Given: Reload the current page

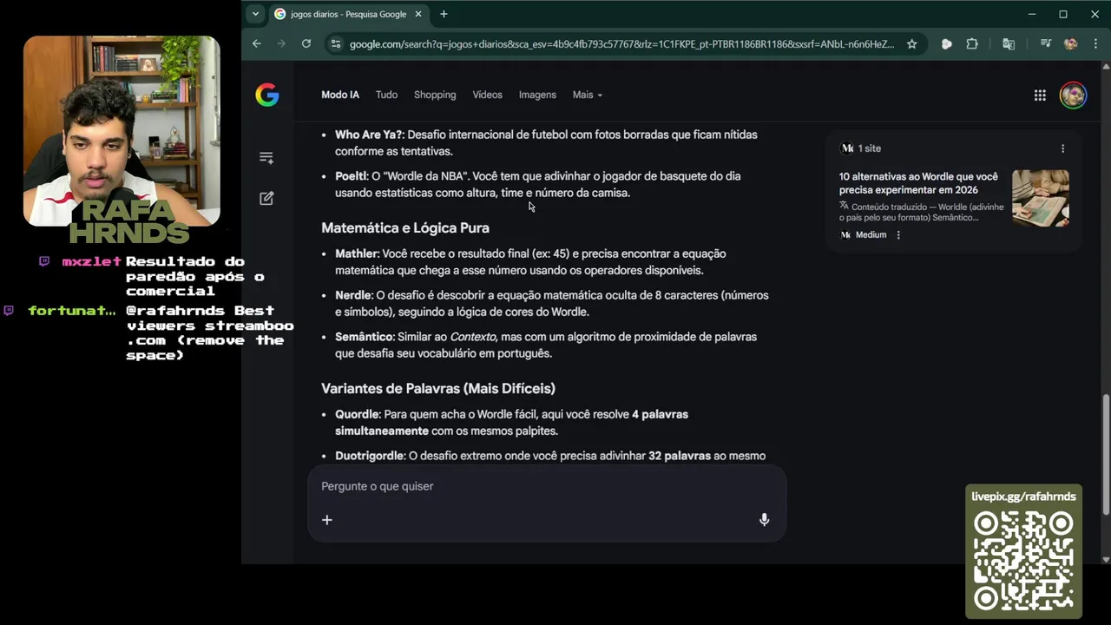Looking at the screenshot, I should click(306, 44).
